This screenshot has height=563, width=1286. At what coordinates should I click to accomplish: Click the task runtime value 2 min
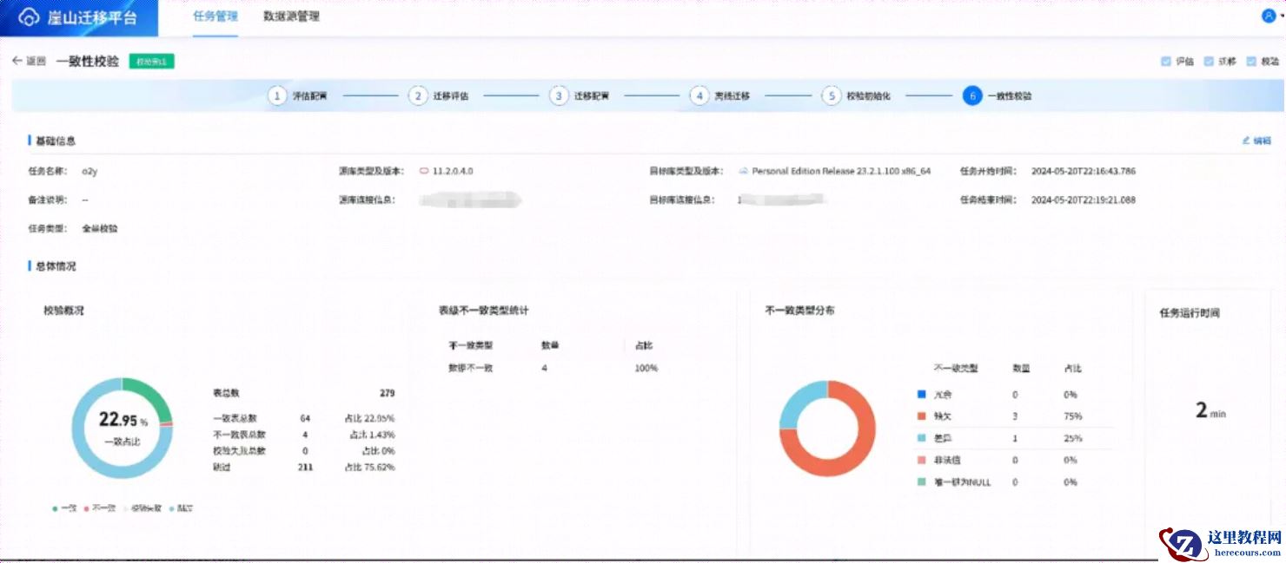pos(1210,410)
